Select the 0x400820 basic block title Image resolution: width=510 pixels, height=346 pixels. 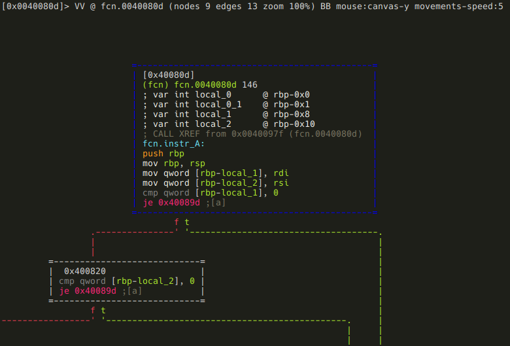coord(85,271)
